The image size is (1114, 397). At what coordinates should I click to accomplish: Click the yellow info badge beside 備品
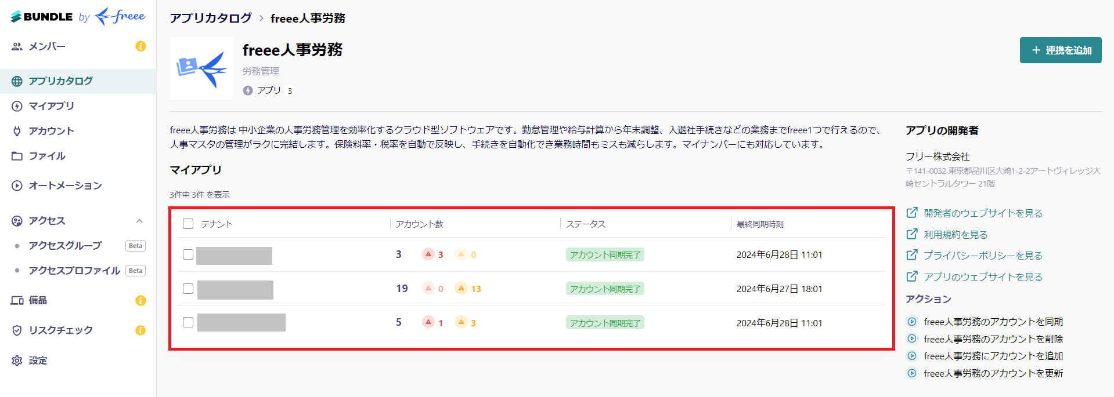tap(140, 300)
